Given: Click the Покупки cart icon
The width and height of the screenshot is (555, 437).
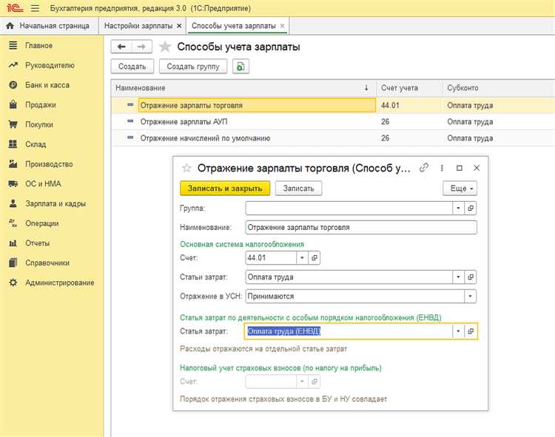Looking at the screenshot, I should click(x=13, y=124).
